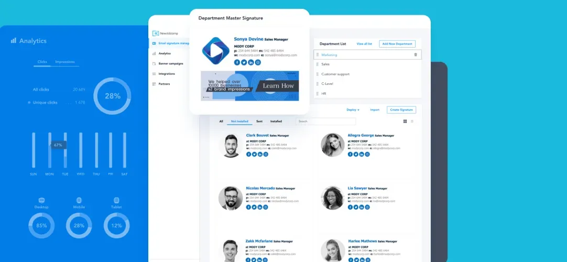The image size is (567, 262).
Task: Open Partners sidebar icon
Action: coord(154,84)
